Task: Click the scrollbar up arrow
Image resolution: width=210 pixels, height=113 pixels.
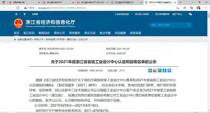Action: [209, 12]
